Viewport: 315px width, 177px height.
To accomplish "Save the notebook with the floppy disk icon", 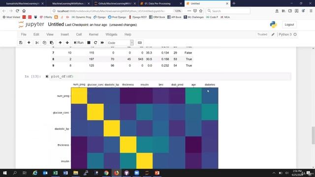I will pos(21,43).
